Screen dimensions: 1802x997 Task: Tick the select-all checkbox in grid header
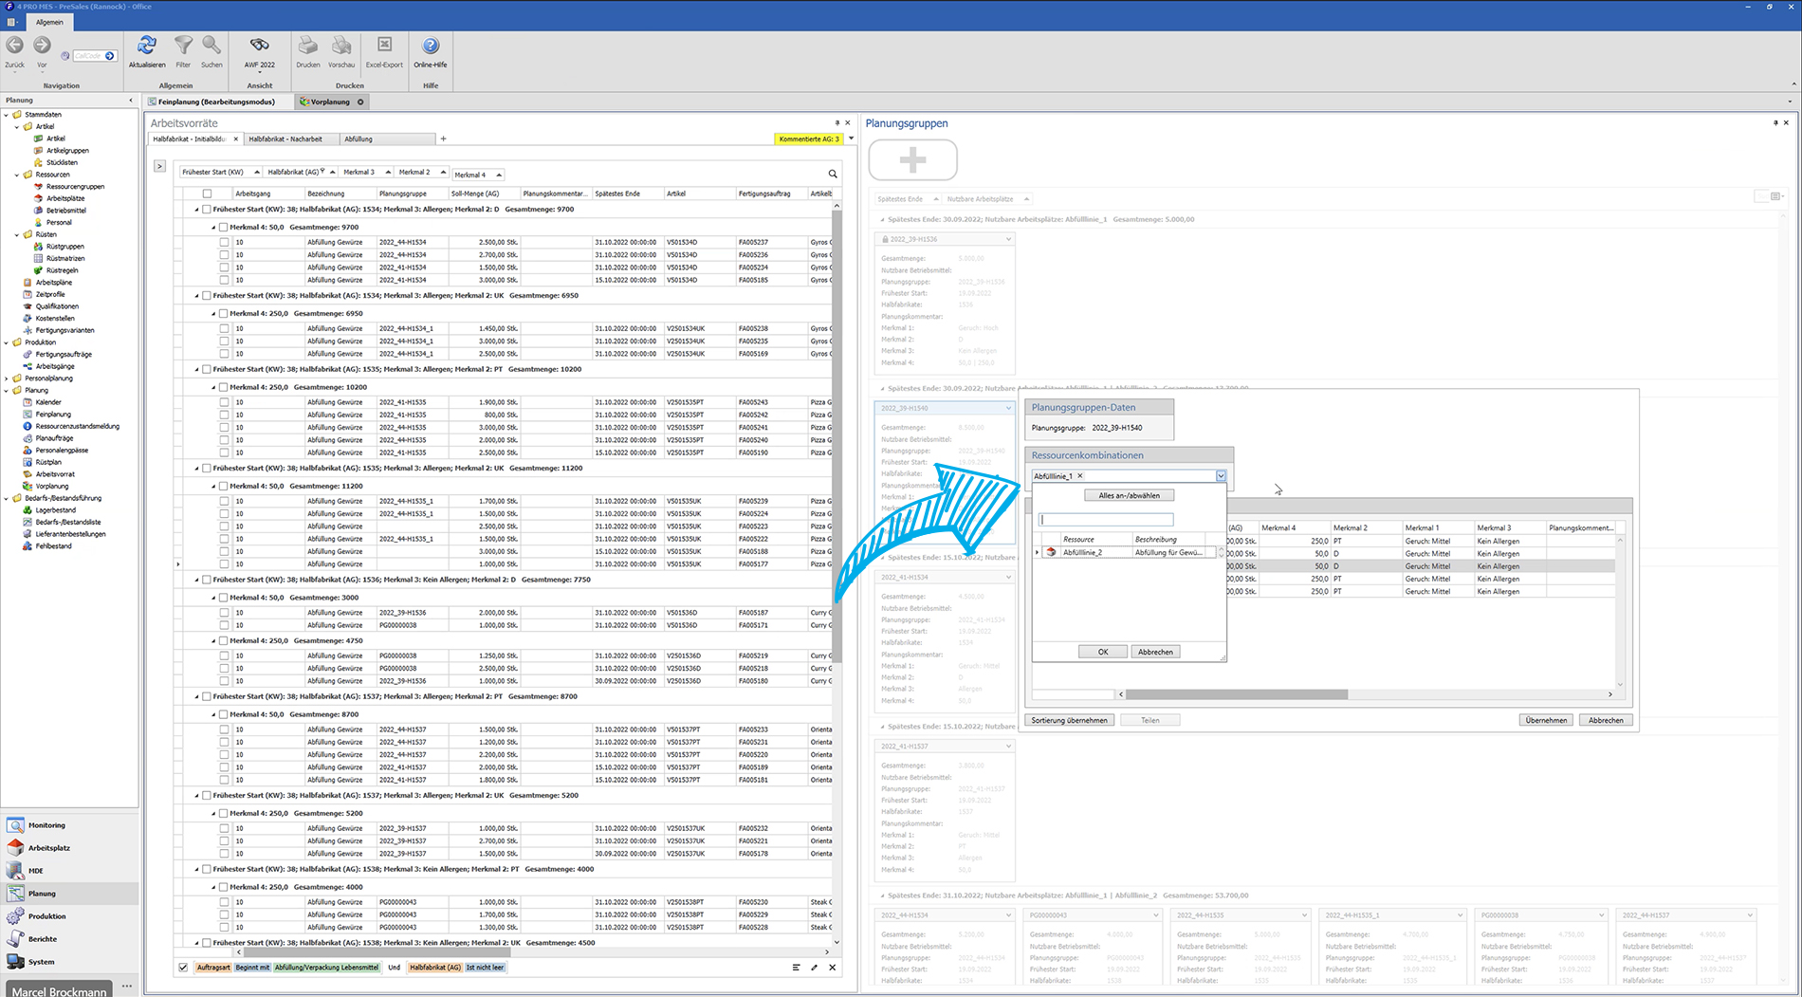click(207, 194)
